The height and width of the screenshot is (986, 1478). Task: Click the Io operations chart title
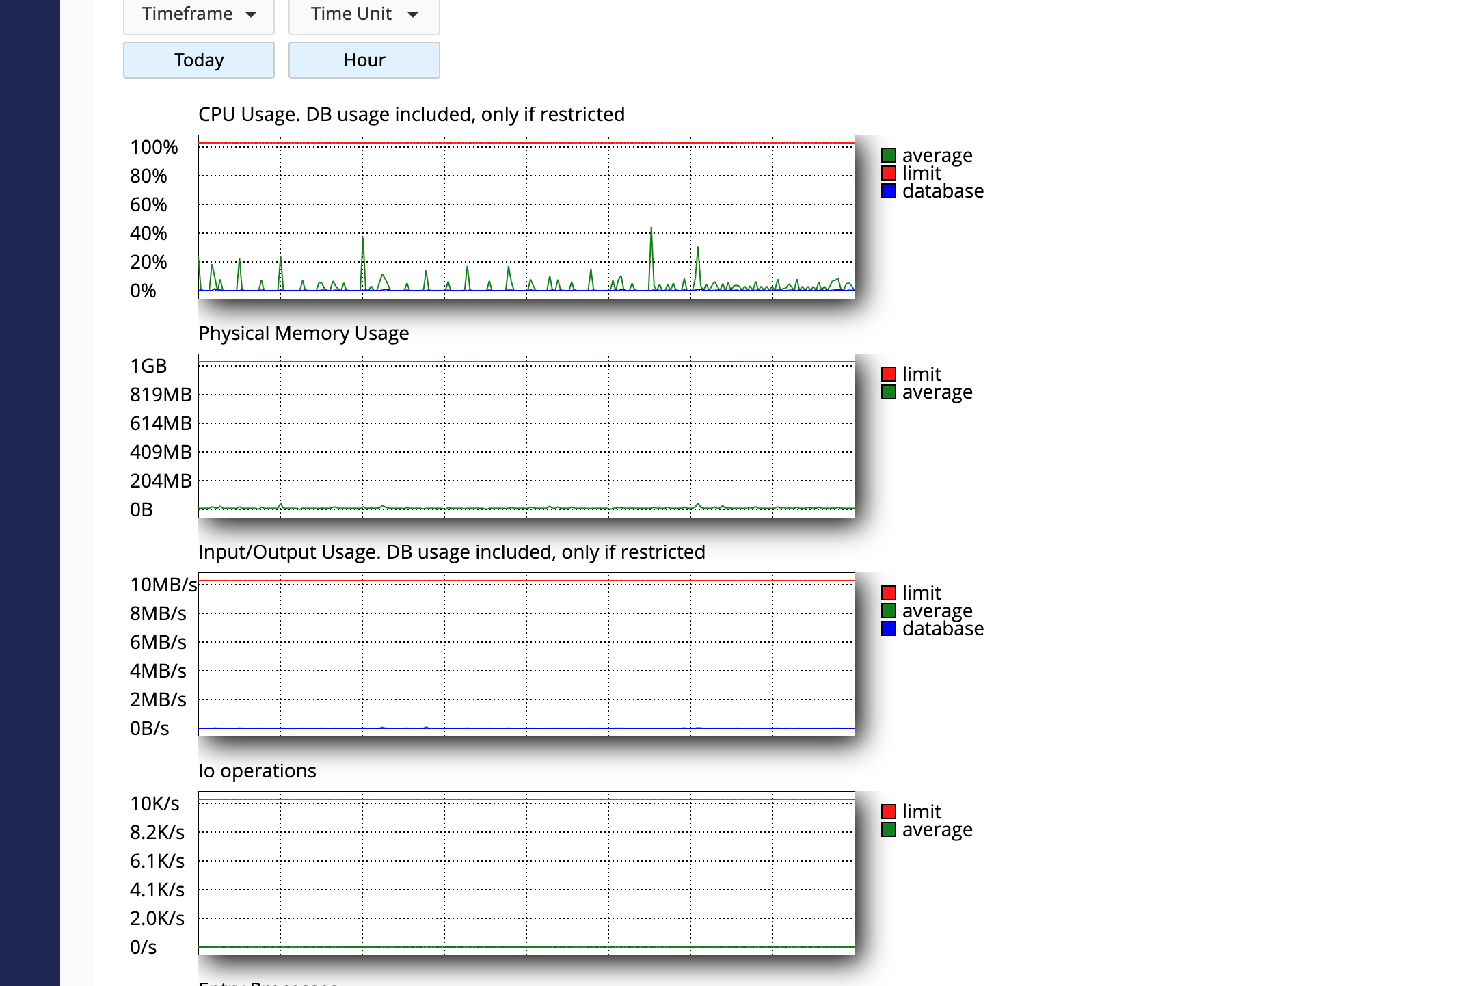click(x=257, y=771)
